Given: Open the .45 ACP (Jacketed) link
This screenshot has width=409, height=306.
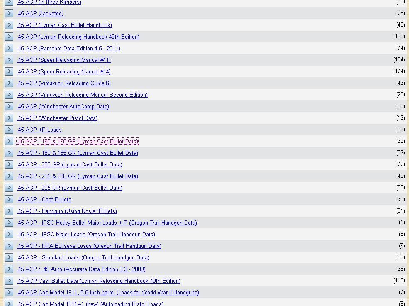Looking at the screenshot, I should 40,14.
